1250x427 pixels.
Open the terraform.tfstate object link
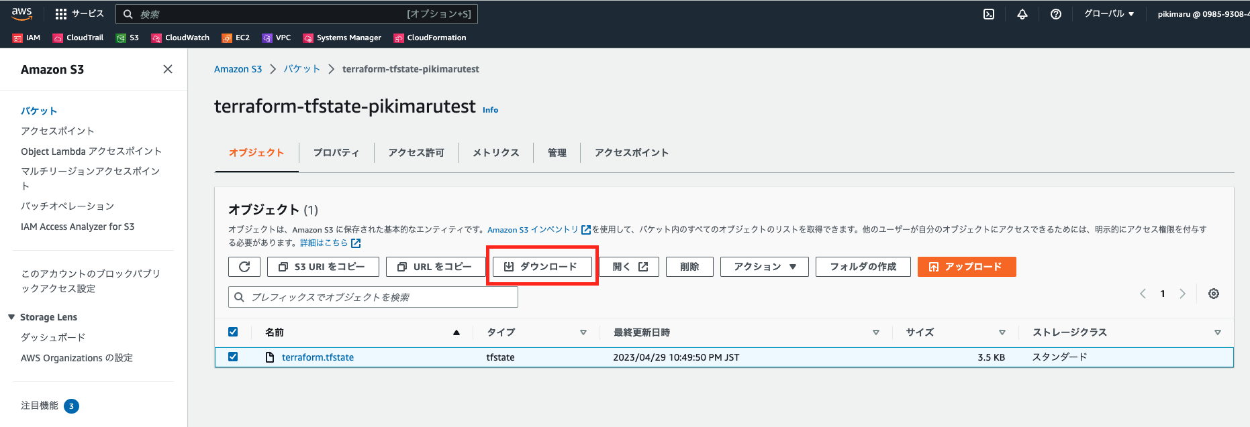[x=318, y=357]
